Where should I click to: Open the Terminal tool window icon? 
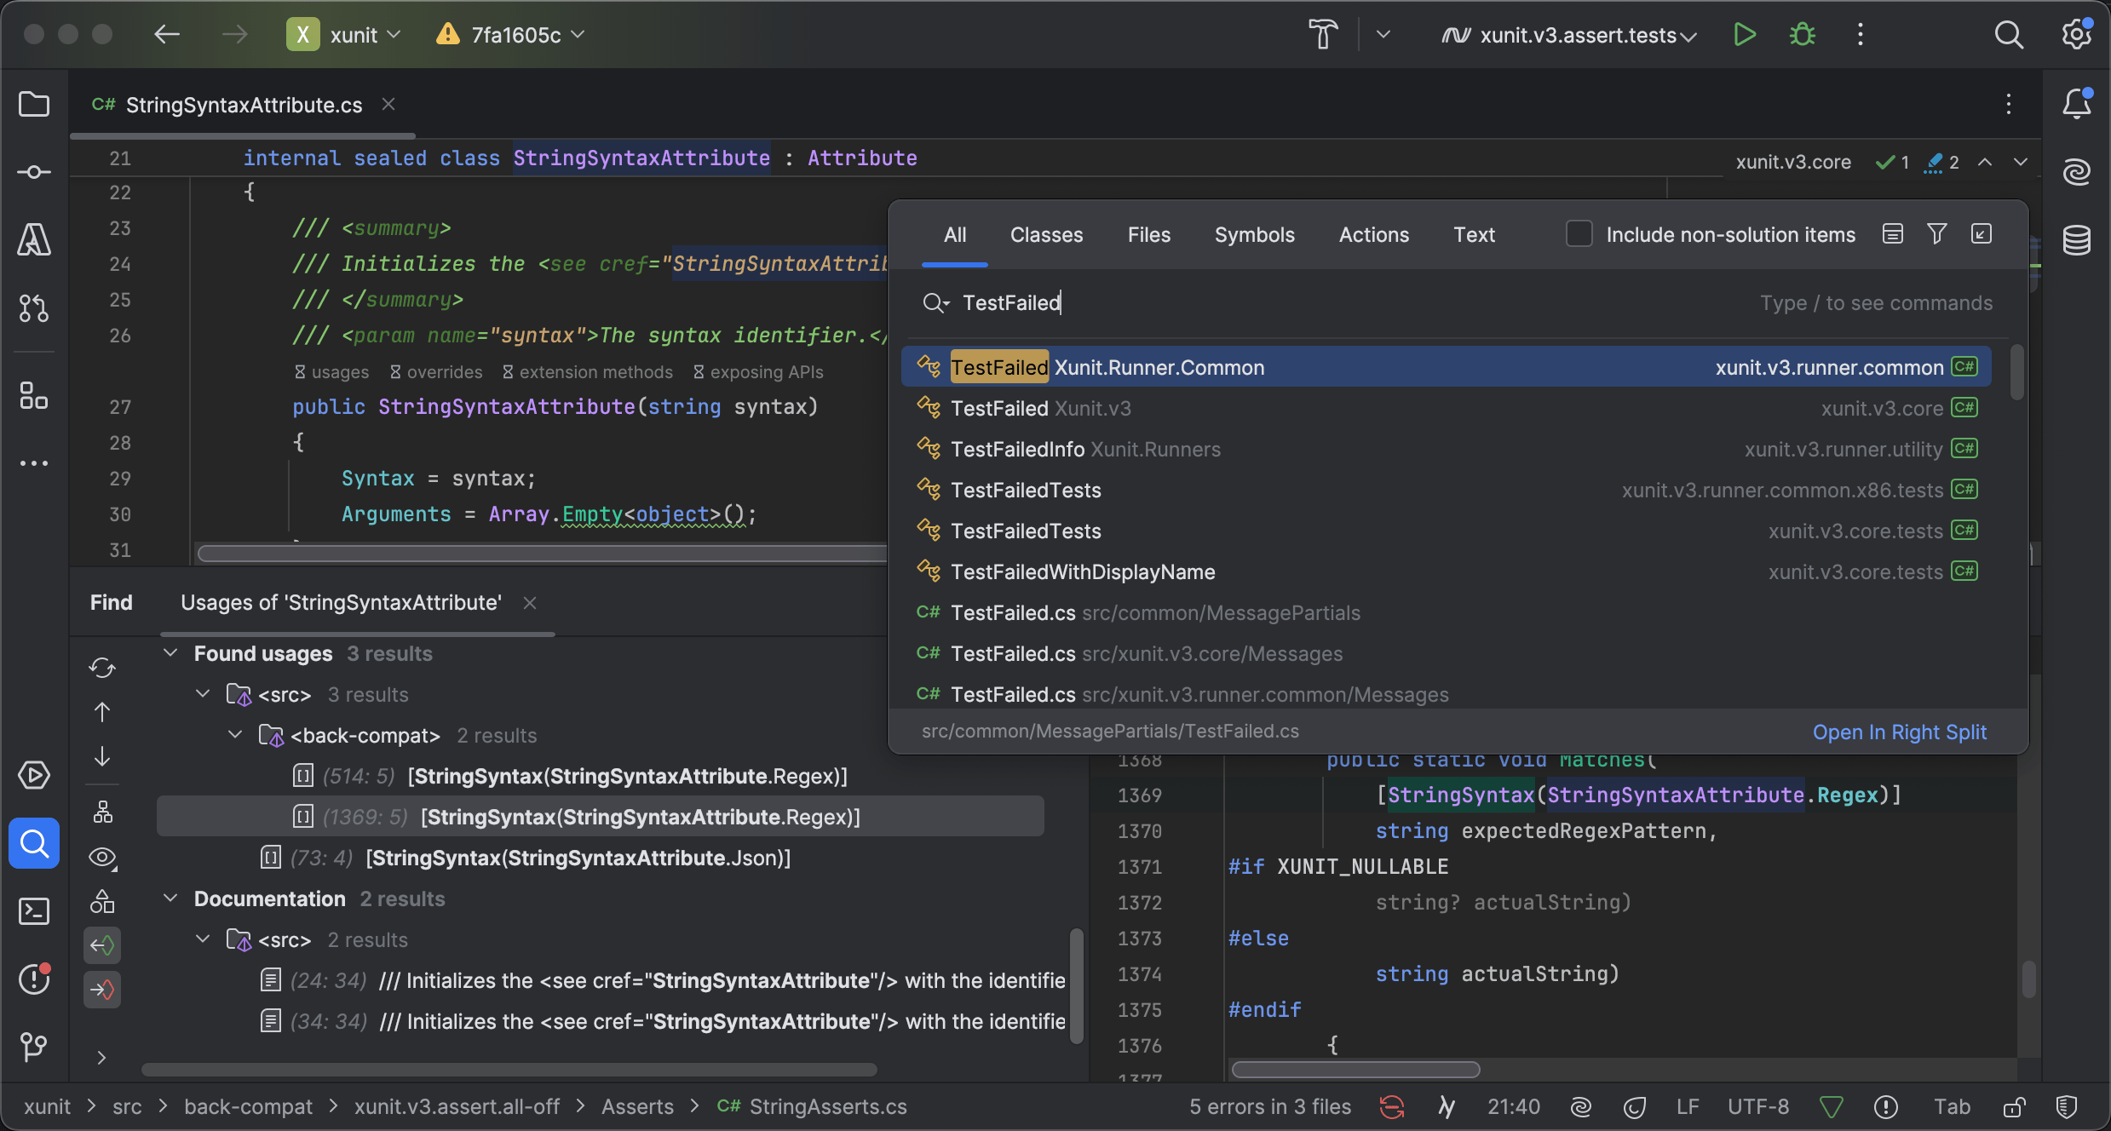(x=34, y=911)
